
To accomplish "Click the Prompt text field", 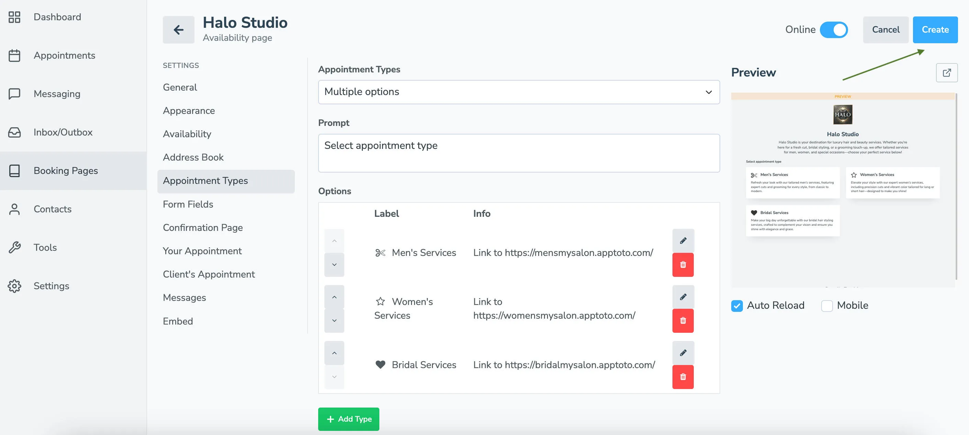I will point(519,153).
